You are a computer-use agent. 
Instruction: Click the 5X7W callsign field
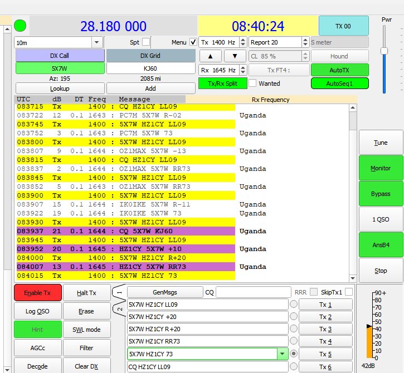60,68
